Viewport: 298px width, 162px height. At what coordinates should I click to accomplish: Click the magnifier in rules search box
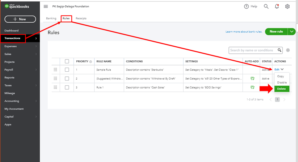280,50
